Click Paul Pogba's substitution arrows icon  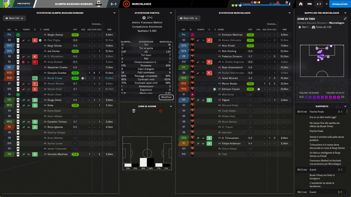(24, 40)
